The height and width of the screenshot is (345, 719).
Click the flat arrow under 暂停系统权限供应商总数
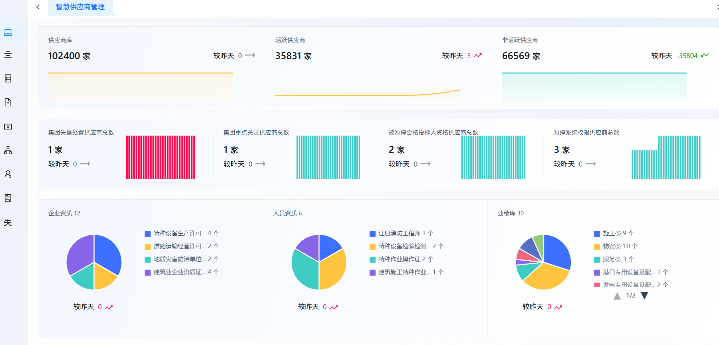[x=591, y=164]
